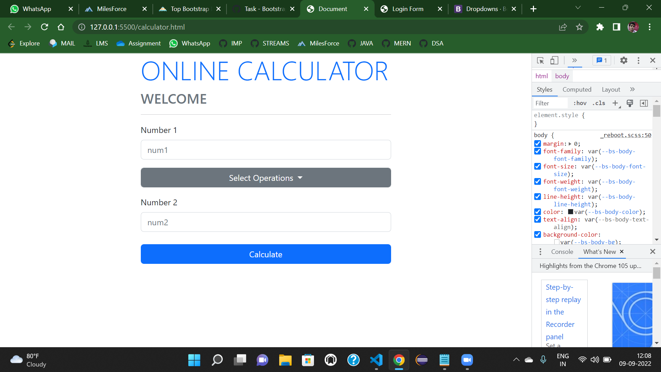The width and height of the screenshot is (661, 372).
Task: Switch to the Computed tab
Action: 577,90
